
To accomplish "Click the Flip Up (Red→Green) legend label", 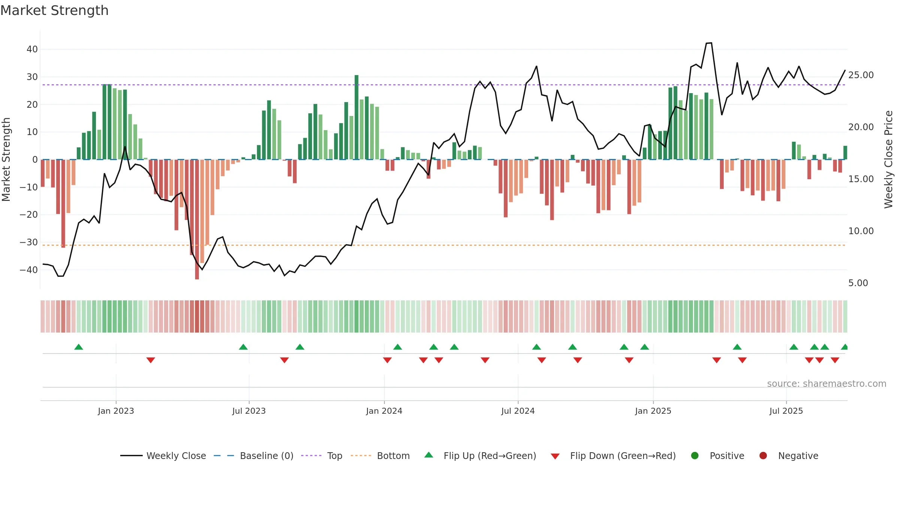I will point(490,456).
